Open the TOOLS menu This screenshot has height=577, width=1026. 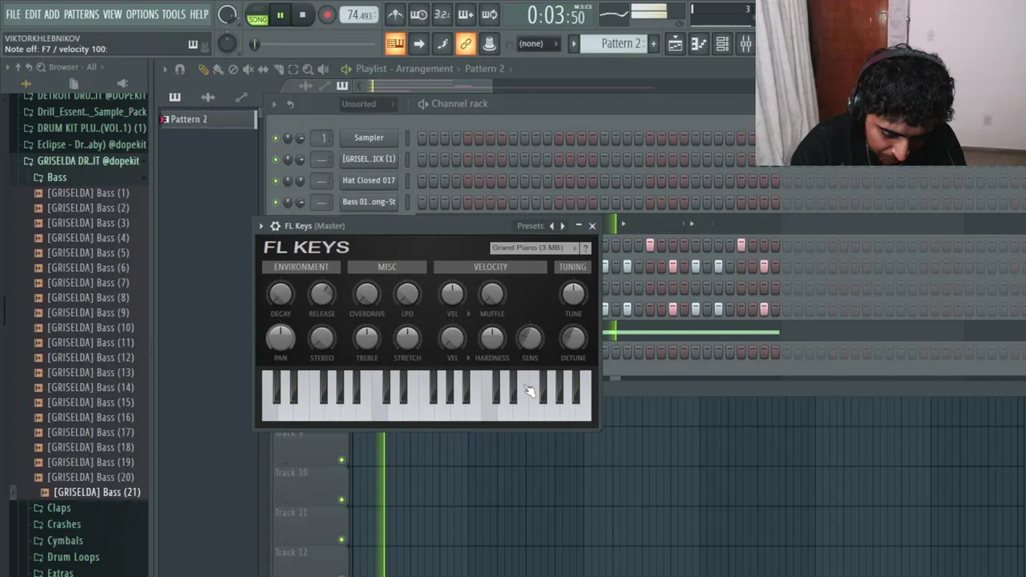tap(174, 14)
